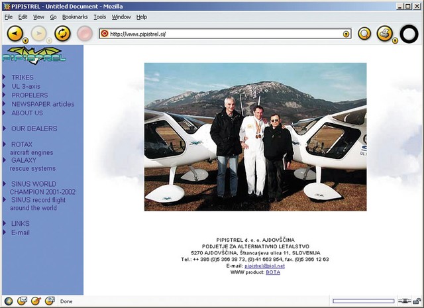The height and width of the screenshot is (308, 424).
Task: Follow the BOTA link
Action: (x=273, y=272)
